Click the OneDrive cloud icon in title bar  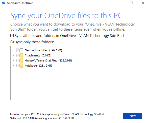click(4, 3)
